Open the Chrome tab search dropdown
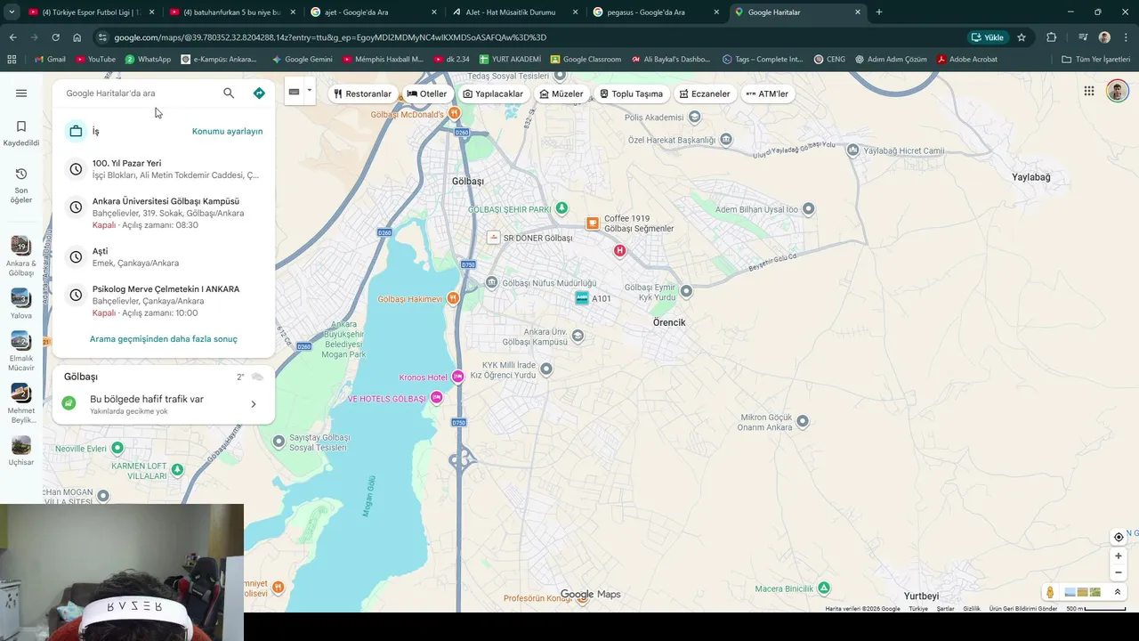This screenshot has width=1139, height=641. click(x=12, y=12)
